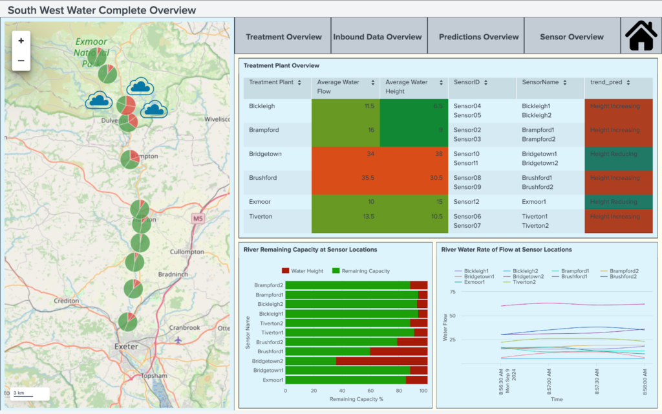
Task: Open the Sensor Overview tab
Action: 571,36
